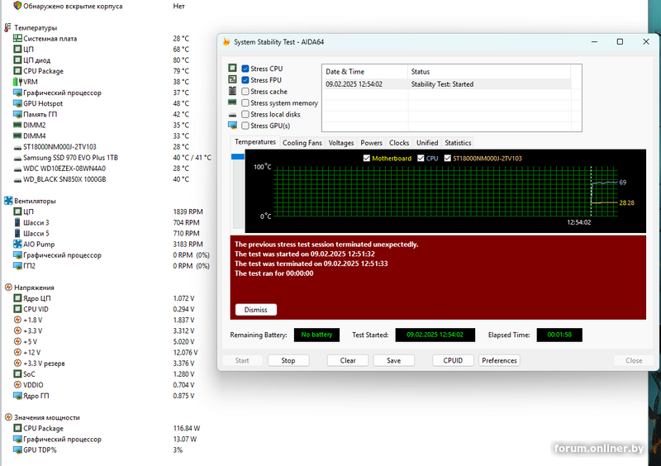Click the Samsung SSD 970 EVO Plus drive icon
The width and height of the screenshot is (661, 466).
pyautogui.click(x=17, y=157)
